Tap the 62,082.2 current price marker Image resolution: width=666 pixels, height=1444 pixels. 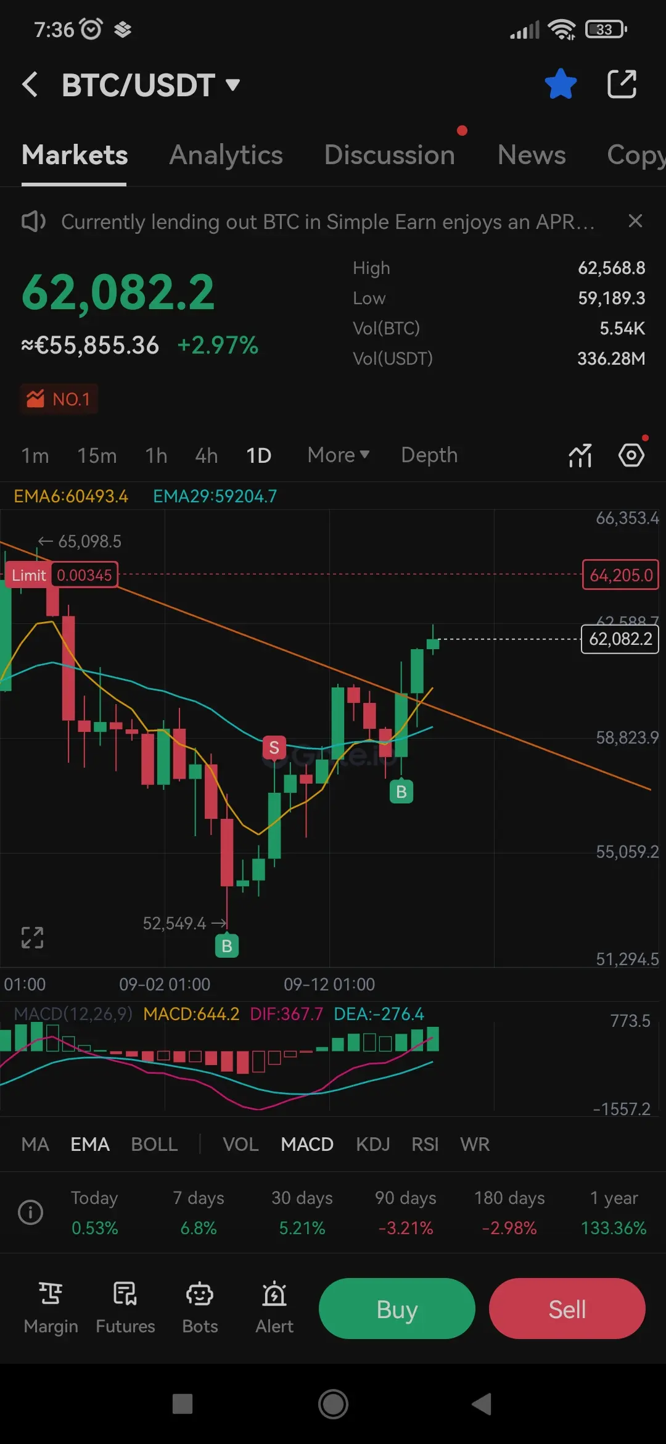point(620,639)
